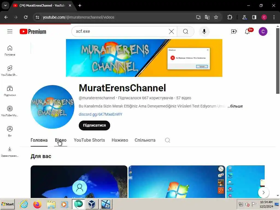Close the MuratErensChannel browser tab

(70, 5)
